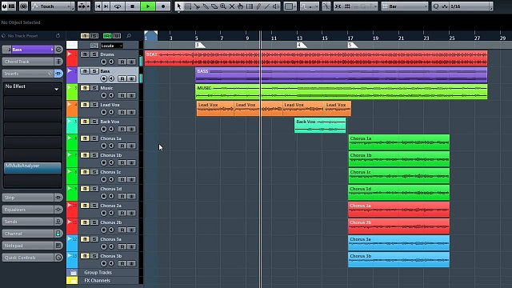Open the 1/16 quantize preset dropdown
The width and height of the screenshot is (512, 288).
(x=470, y=6)
